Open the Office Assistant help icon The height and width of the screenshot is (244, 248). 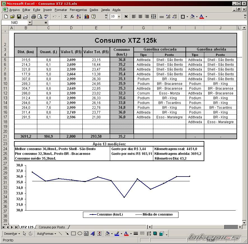click(94, 17)
